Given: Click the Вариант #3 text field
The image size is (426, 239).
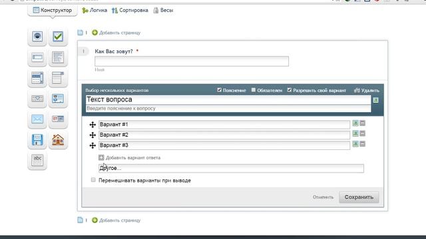Looking at the screenshot, I should (x=224, y=145).
